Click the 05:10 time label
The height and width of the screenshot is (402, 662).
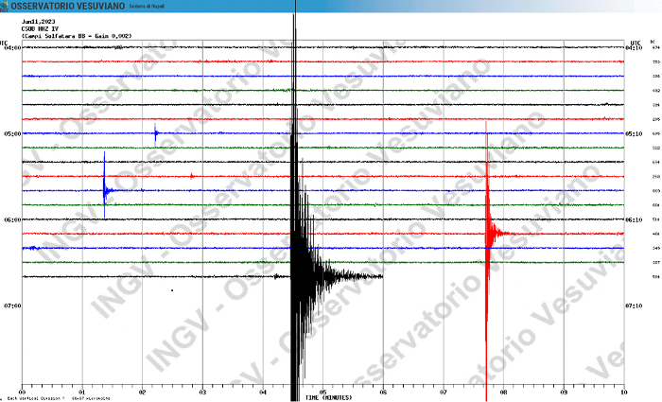point(634,134)
